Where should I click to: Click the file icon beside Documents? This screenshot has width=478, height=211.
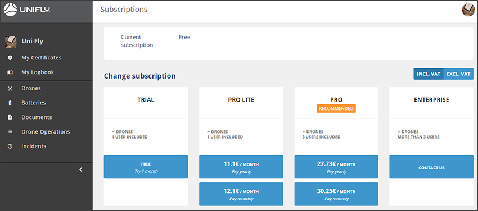[10, 117]
